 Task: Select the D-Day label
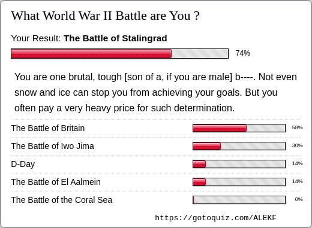tap(23, 164)
